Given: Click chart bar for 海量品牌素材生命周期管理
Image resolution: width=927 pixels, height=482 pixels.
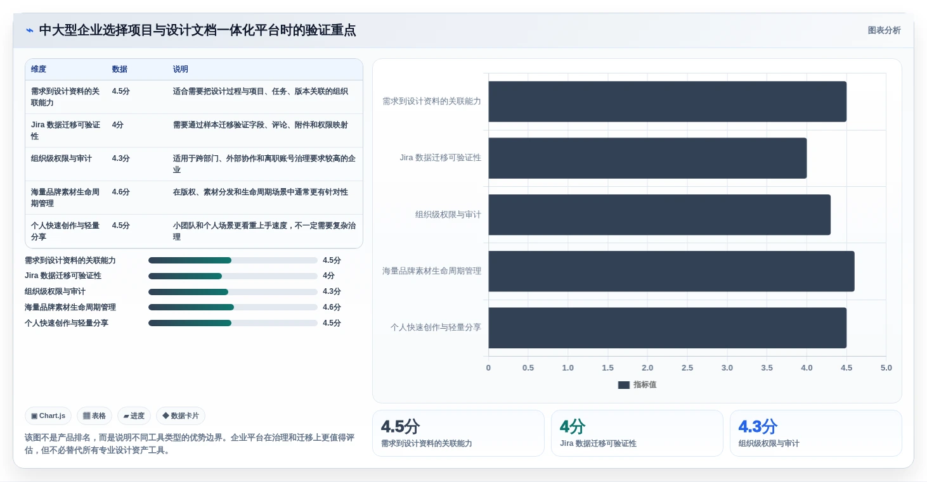Looking at the screenshot, I should 671,271.
